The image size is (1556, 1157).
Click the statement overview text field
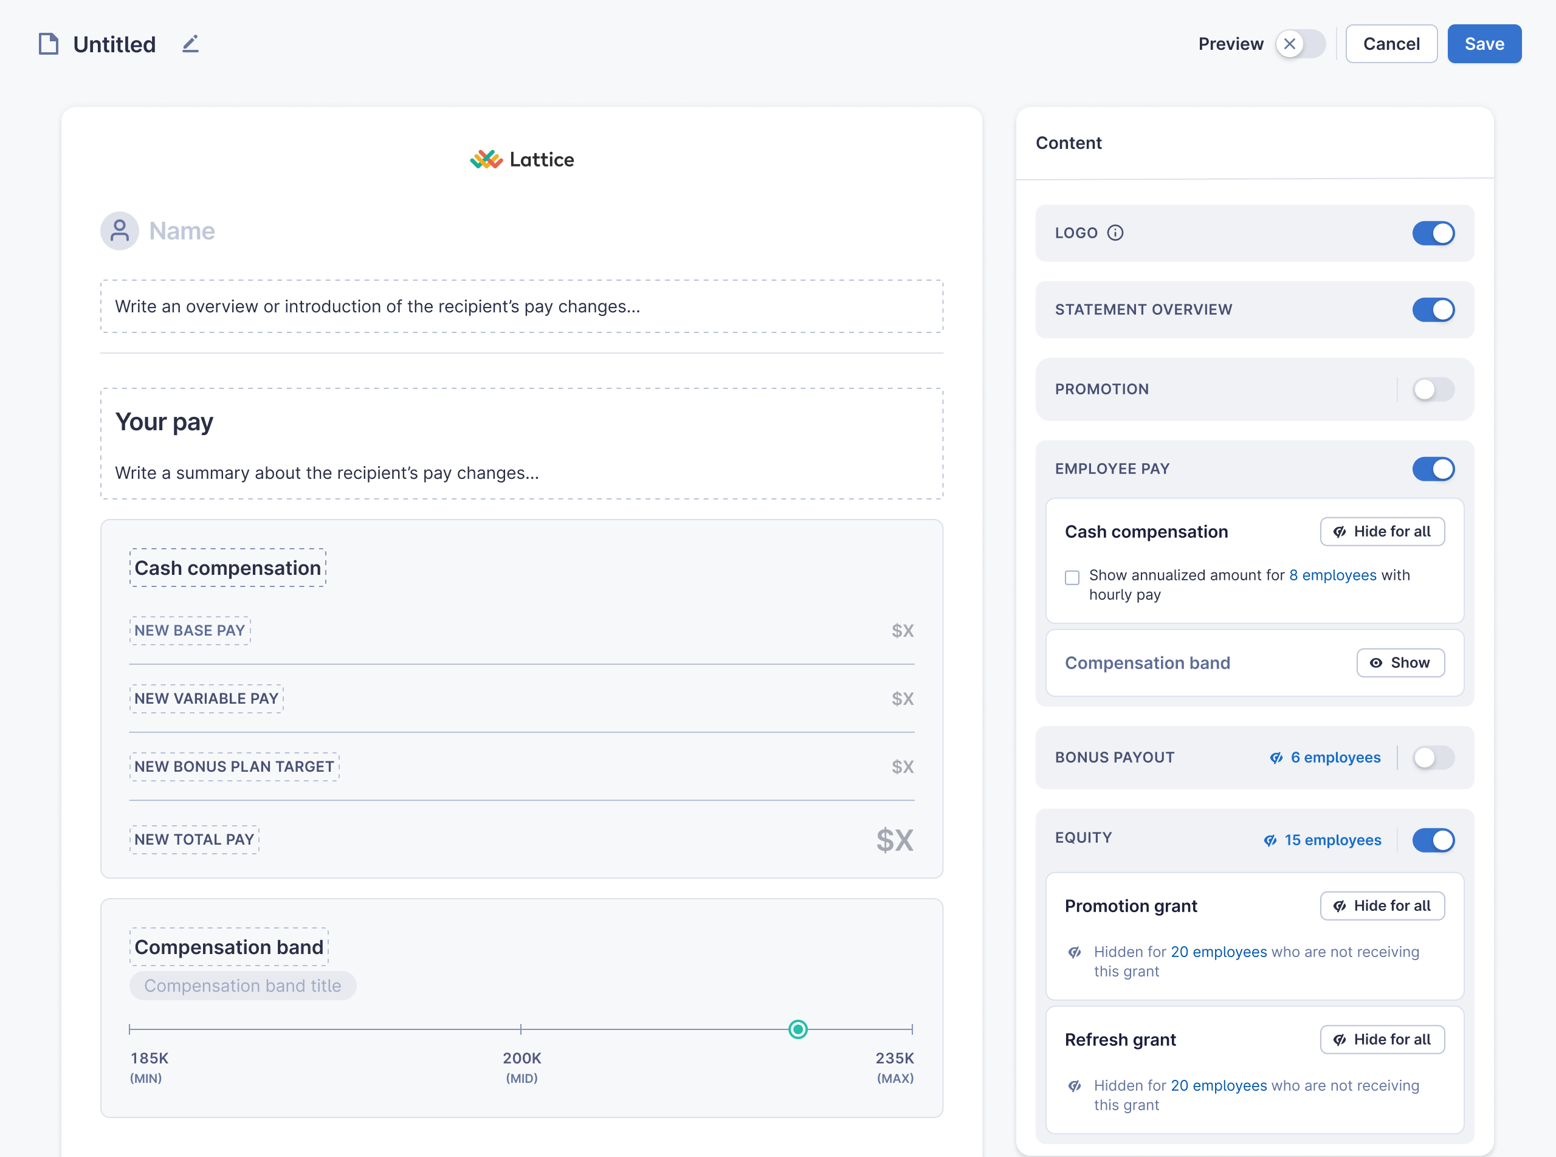point(522,307)
